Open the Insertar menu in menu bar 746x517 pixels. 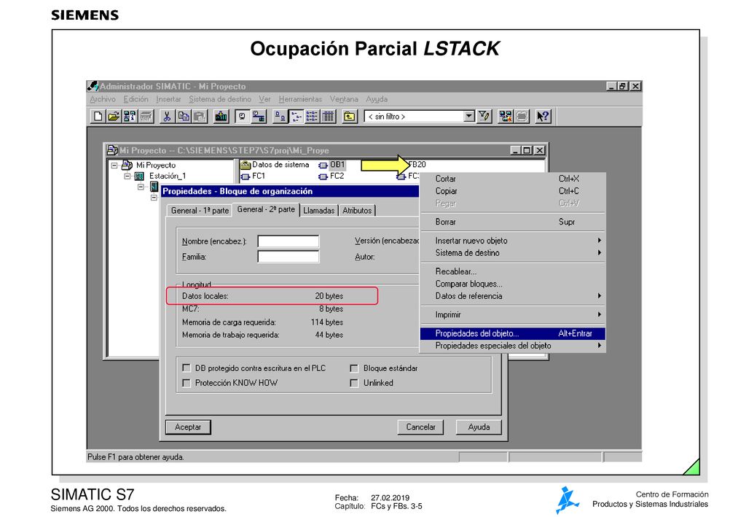(x=168, y=99)
